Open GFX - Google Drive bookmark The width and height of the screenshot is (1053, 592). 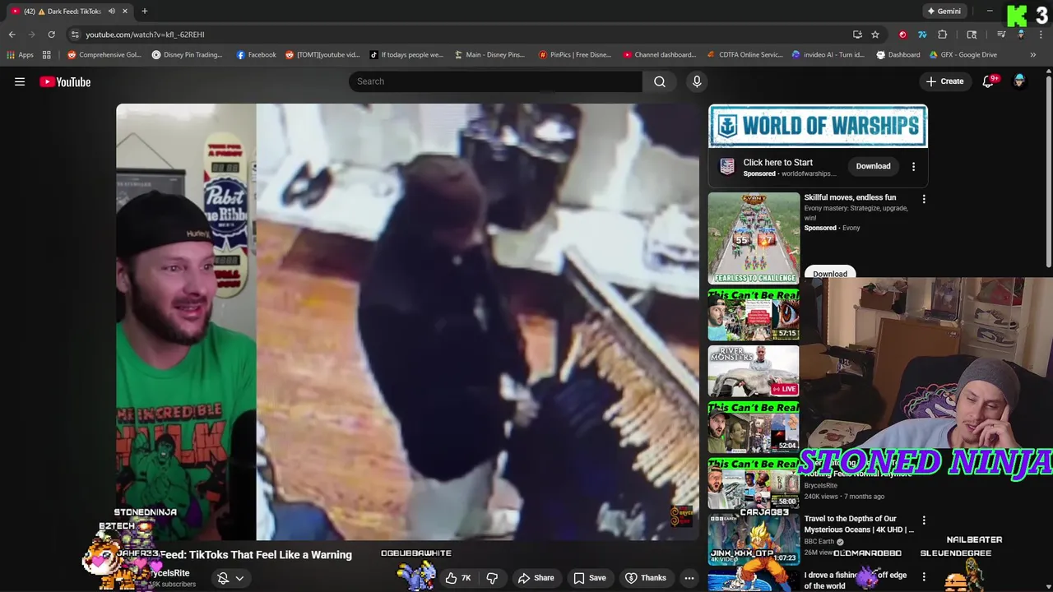click(x=963, y=55)
